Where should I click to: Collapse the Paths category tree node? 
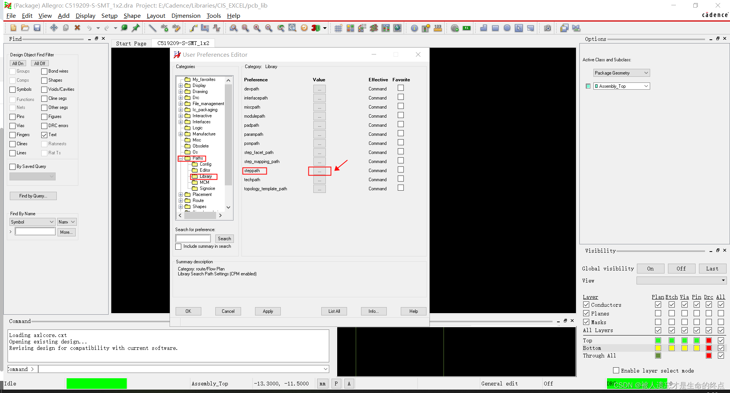coord(181,158)
